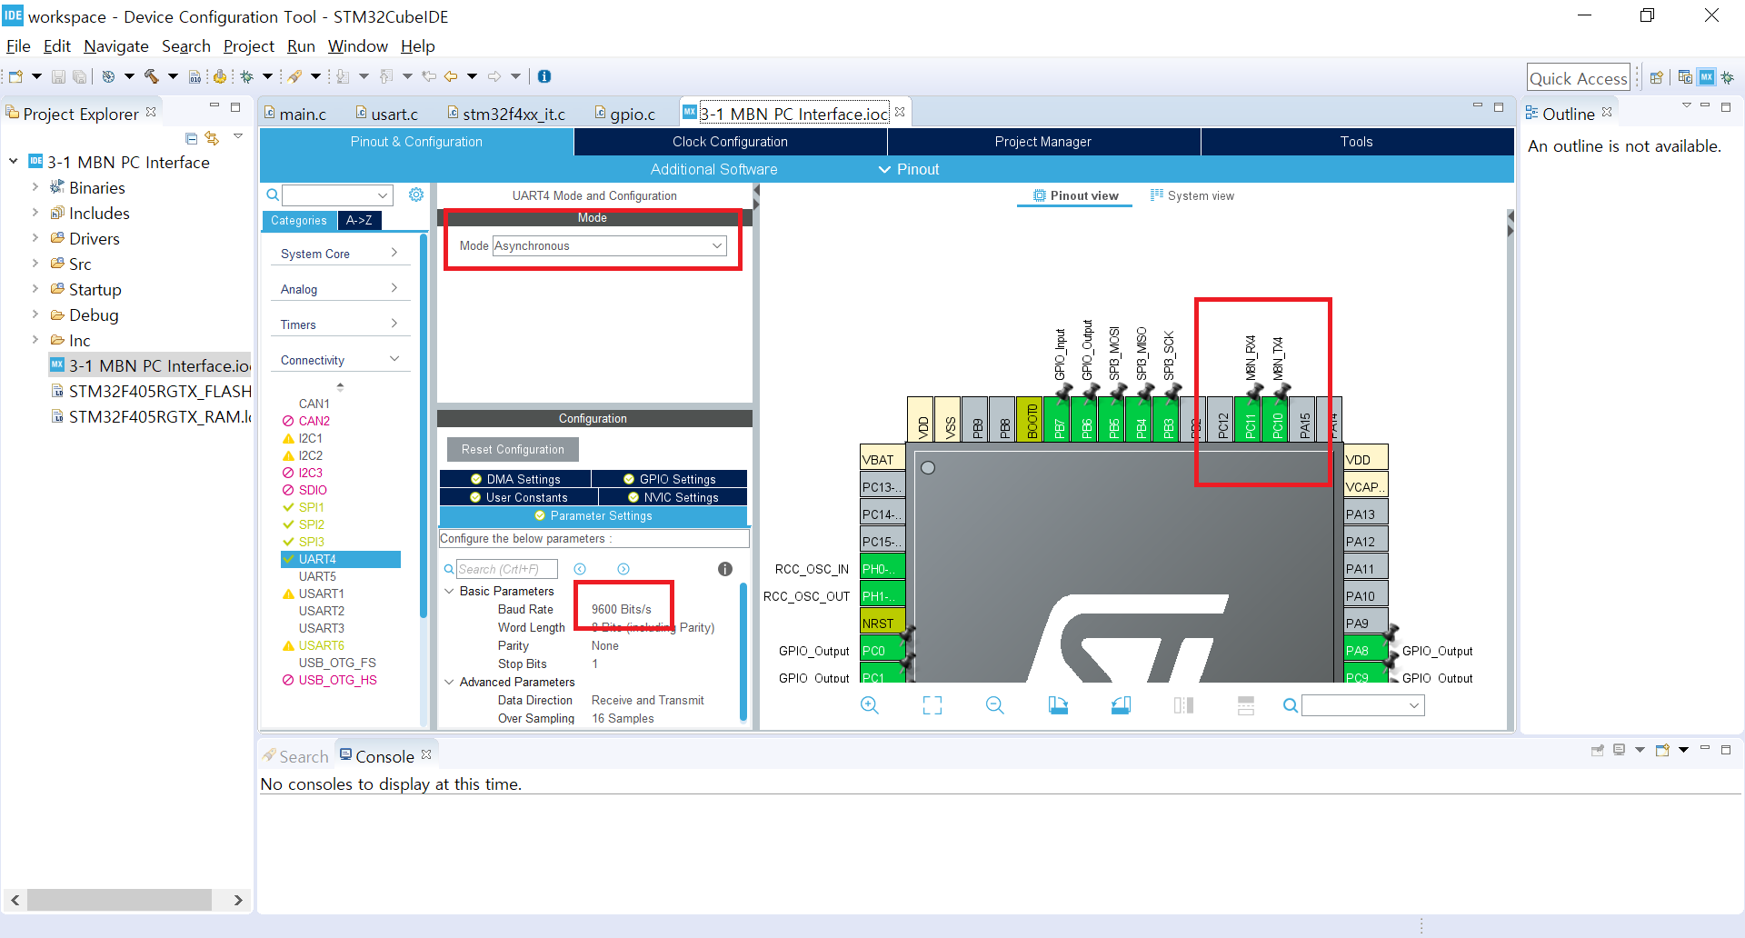Show peripherals sorted A->Z
The height and width of the screenshot is (938, 1745).
(360, 220)
